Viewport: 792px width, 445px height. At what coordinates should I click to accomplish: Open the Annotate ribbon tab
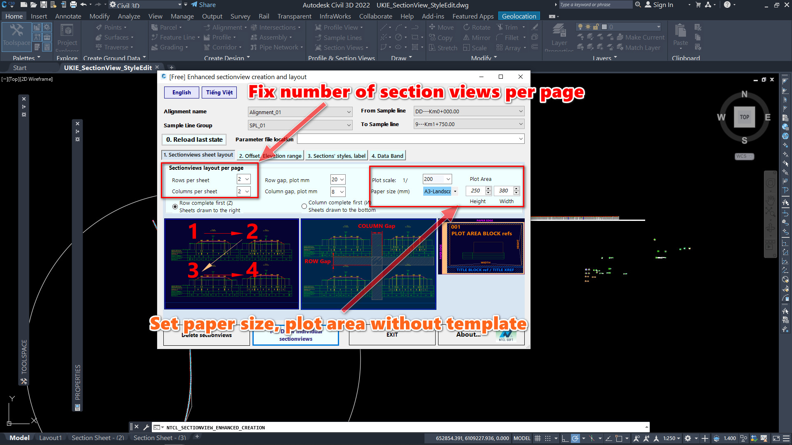(x=68, y=16)
